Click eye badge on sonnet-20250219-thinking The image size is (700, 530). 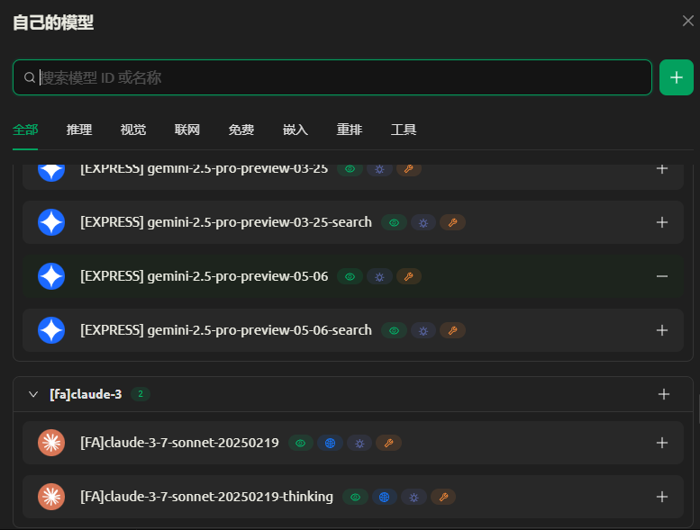[355, 497]
